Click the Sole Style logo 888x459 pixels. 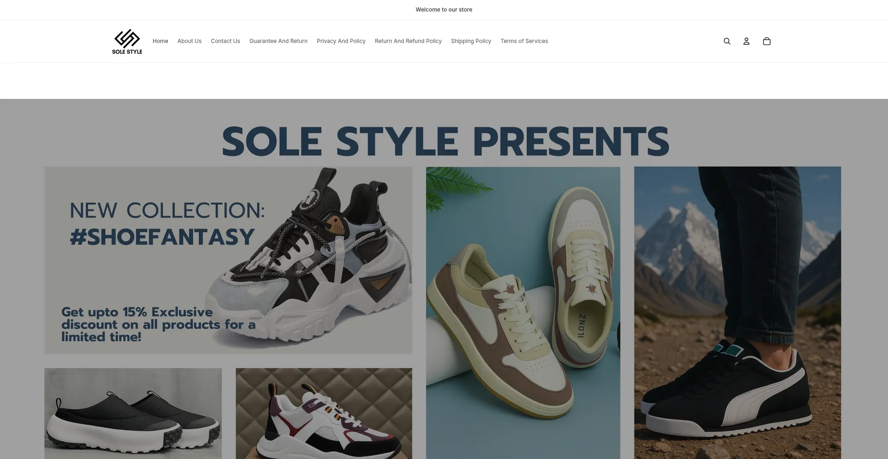127,42
